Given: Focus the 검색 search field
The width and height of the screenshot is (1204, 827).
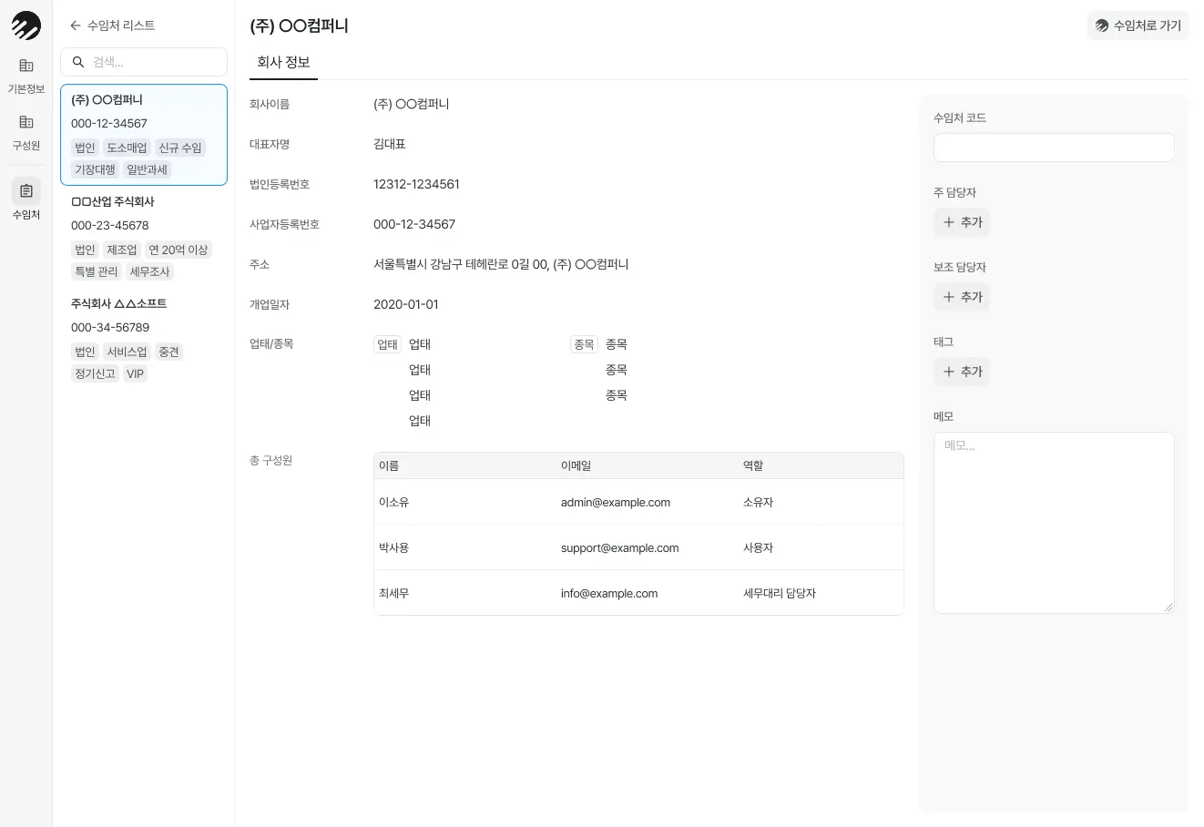Looking at the screenshot, I should 155,62.
